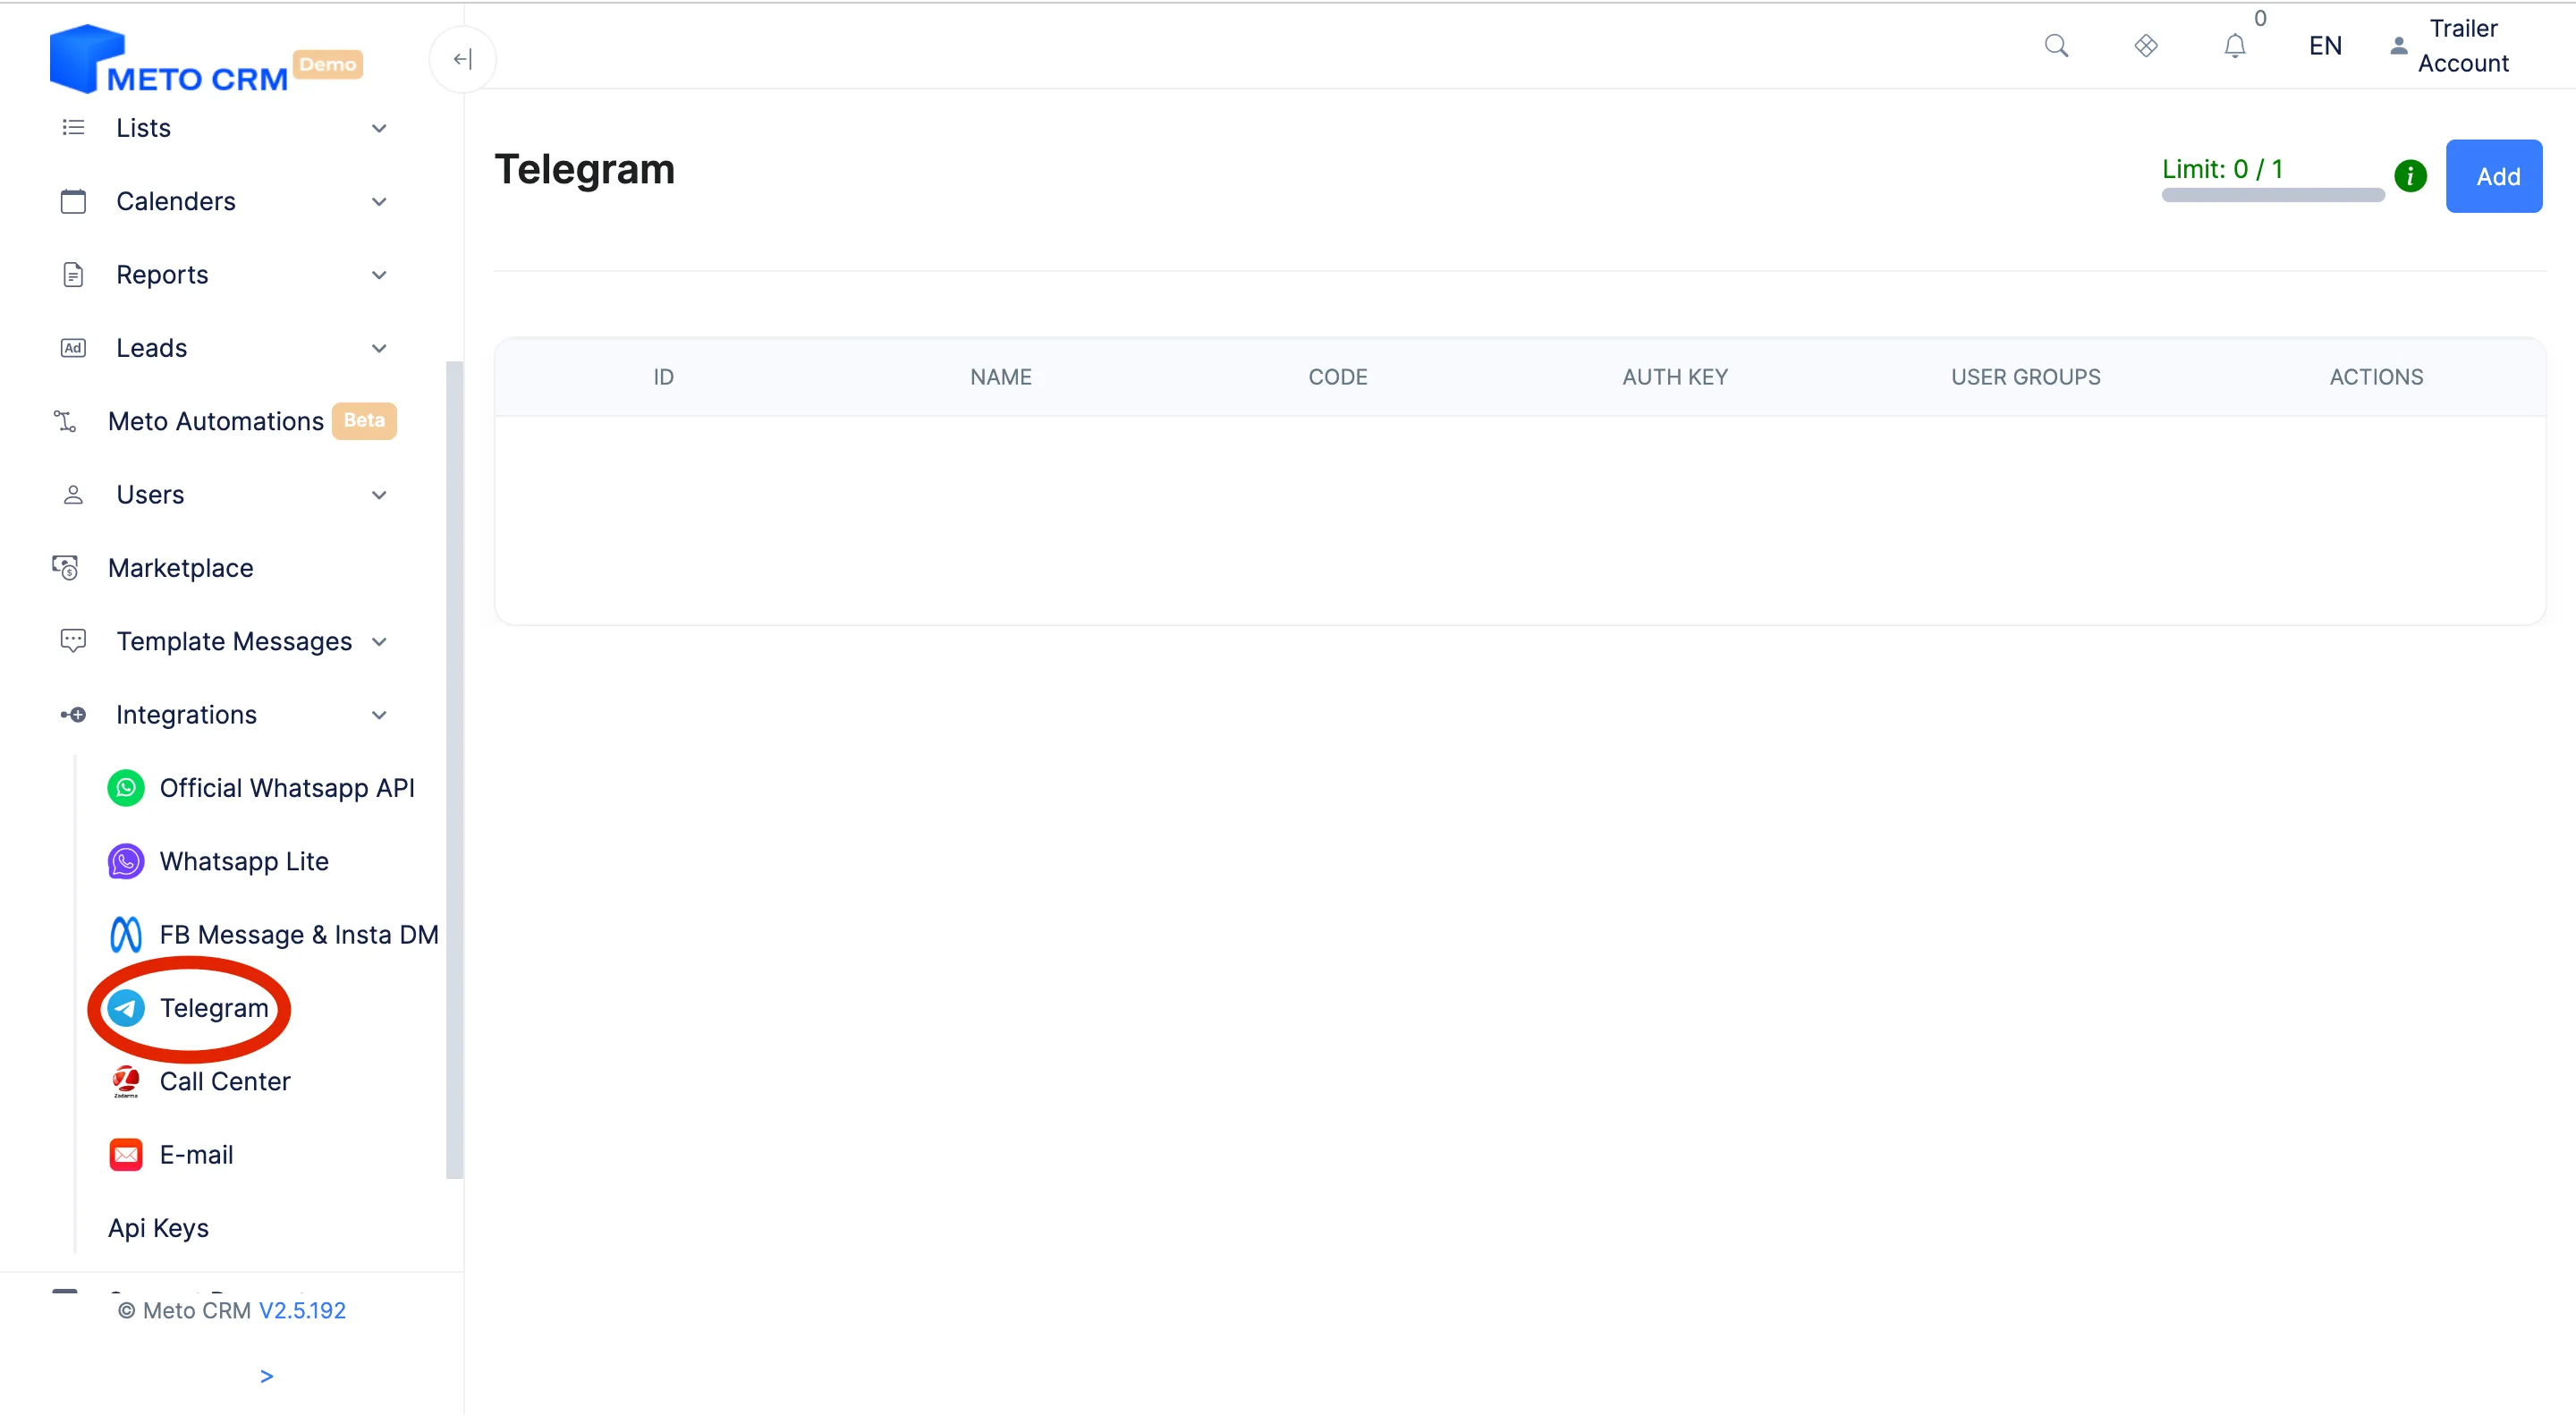Image resolution: width=2576 pixels, height=1415 pixels.
Task: Click the ACTIONS column header
Action: 2376,377
